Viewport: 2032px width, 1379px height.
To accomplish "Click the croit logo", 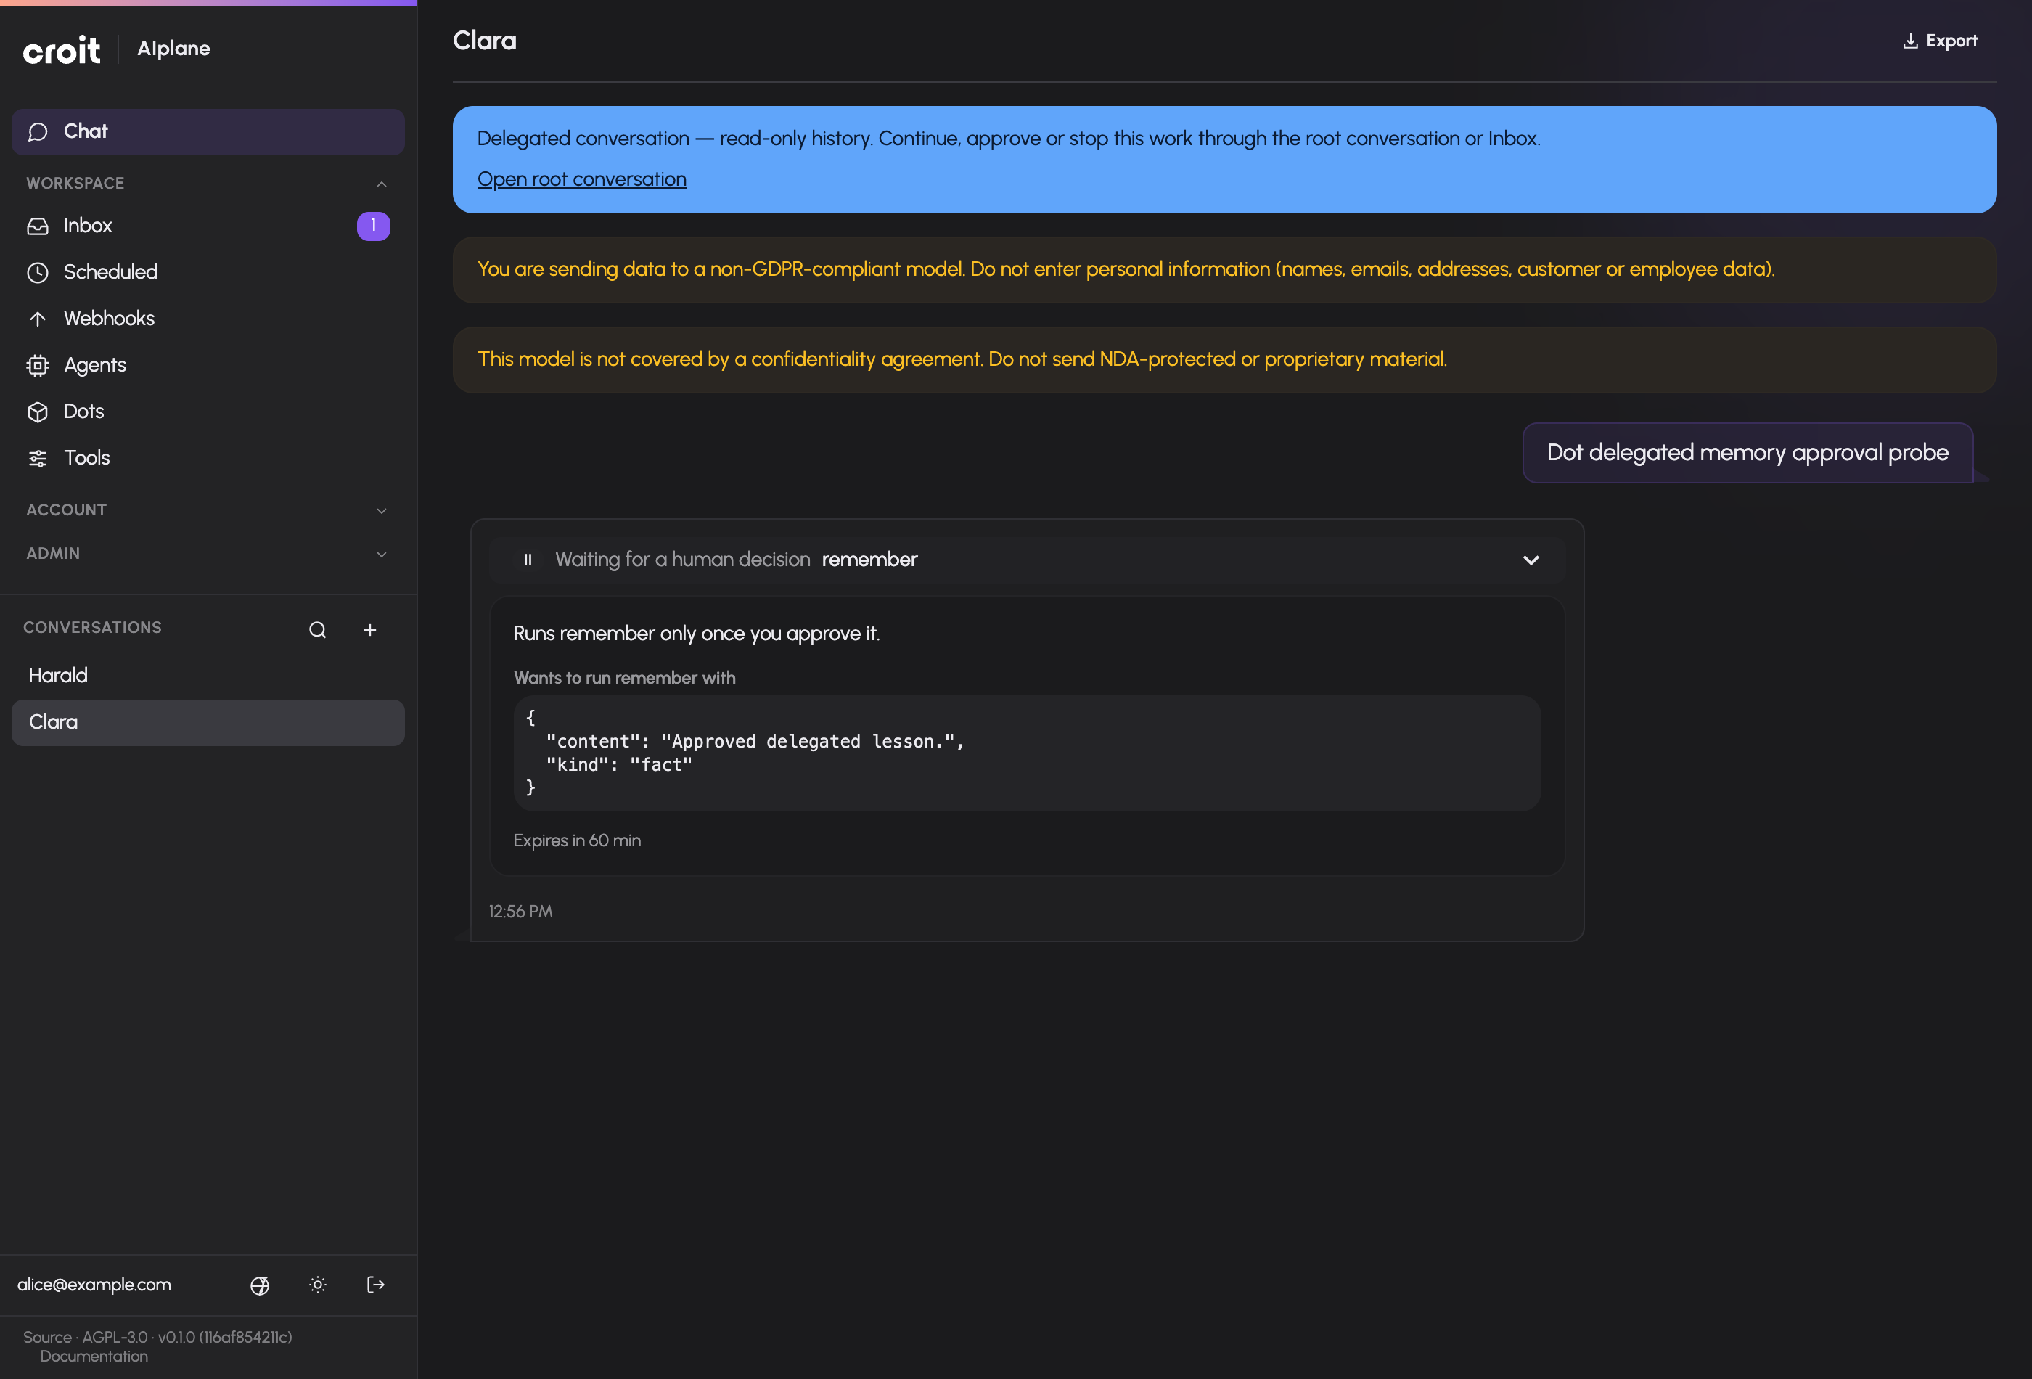I will tap(62, 50).
